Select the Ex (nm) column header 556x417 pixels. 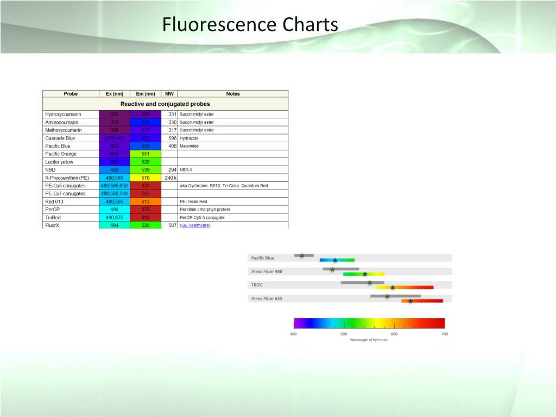point(115,93)
